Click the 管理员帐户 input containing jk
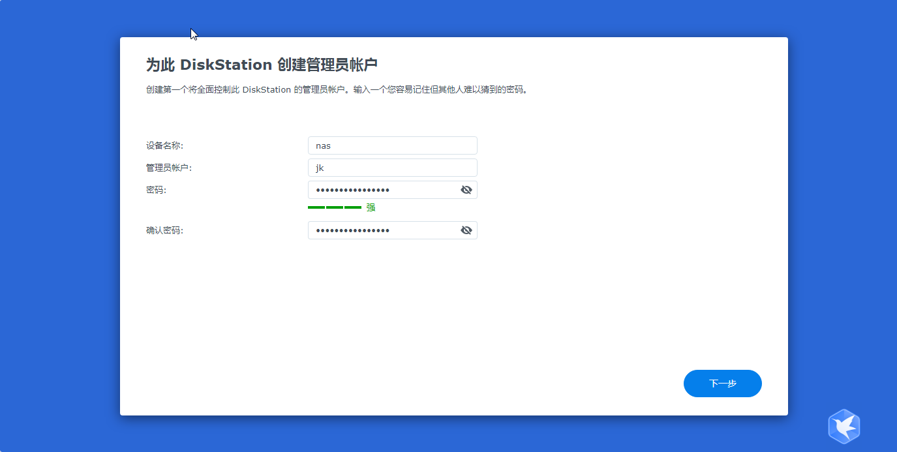Viewport: 897px width, 452px height. 392,168
